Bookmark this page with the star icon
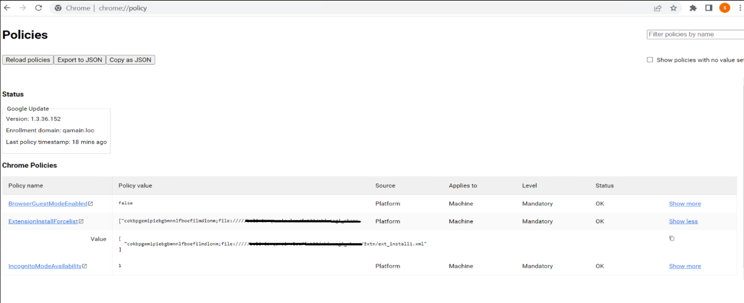 [x=673, y=8]
